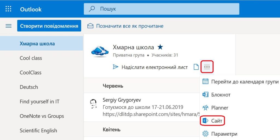Click the open envelope icon
Screen dimensions: 280x140
pos(90,26)
